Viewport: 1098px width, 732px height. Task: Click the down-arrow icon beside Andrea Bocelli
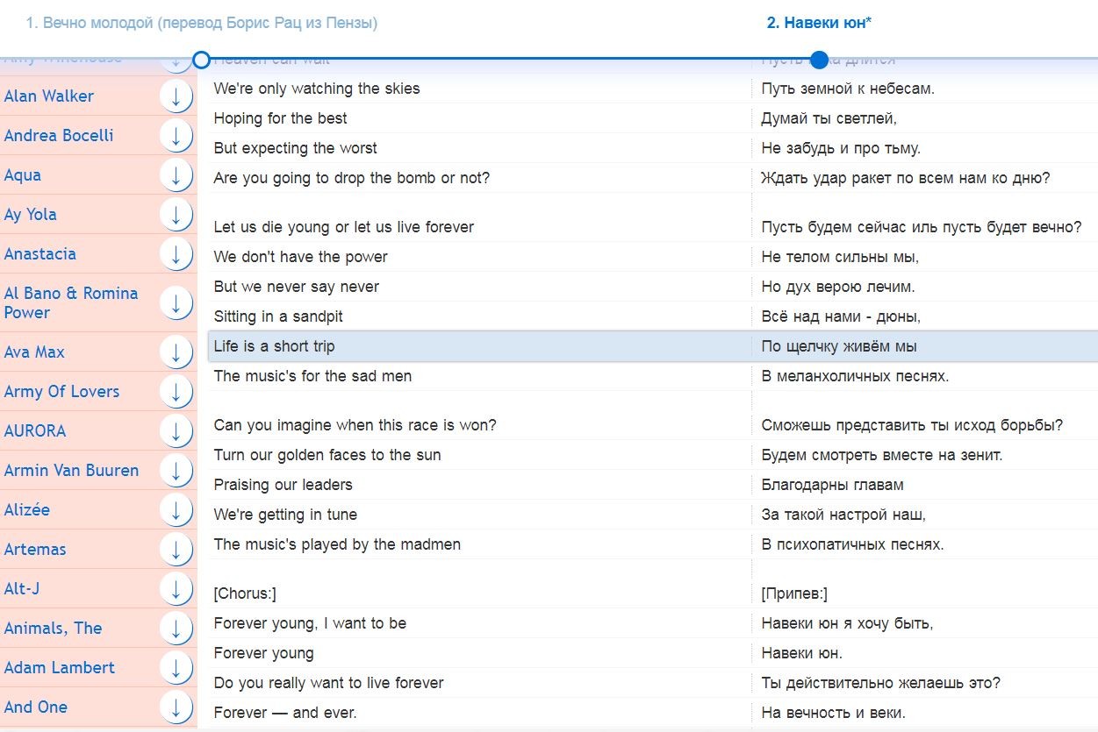pos(176,136)
